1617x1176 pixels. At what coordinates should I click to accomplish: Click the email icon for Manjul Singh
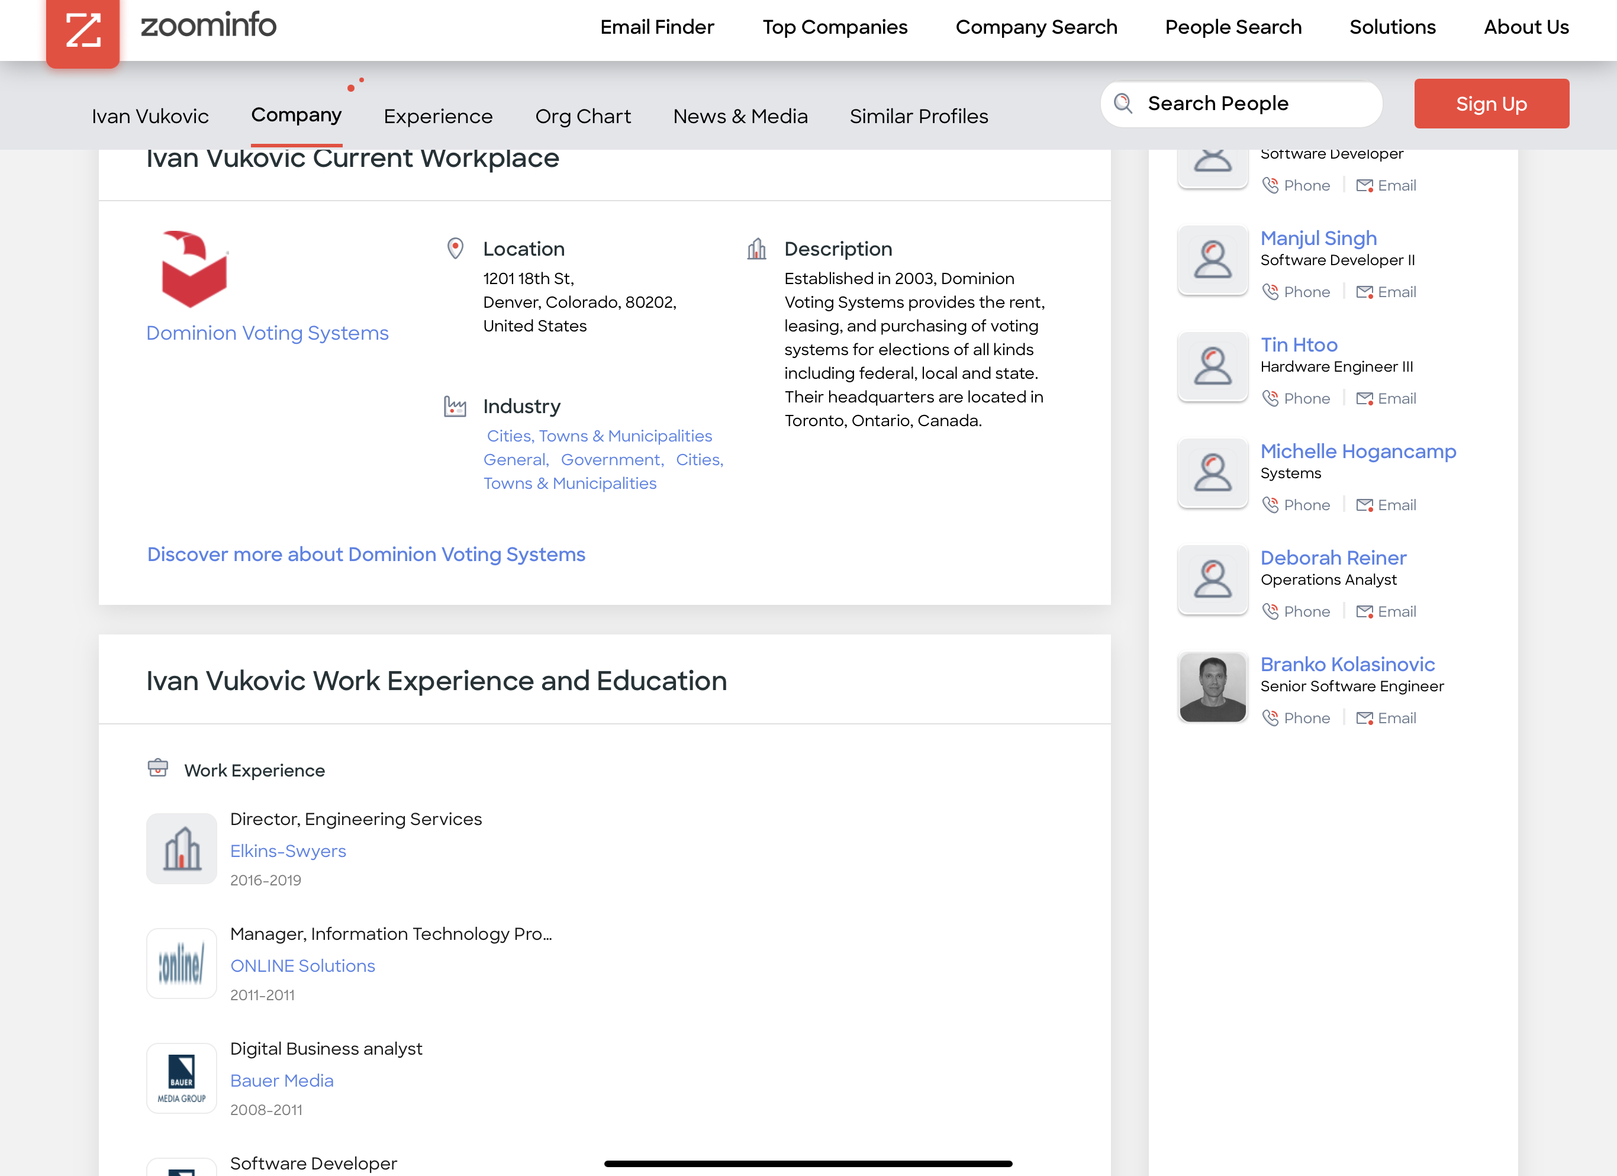[x=1365, y=292]
